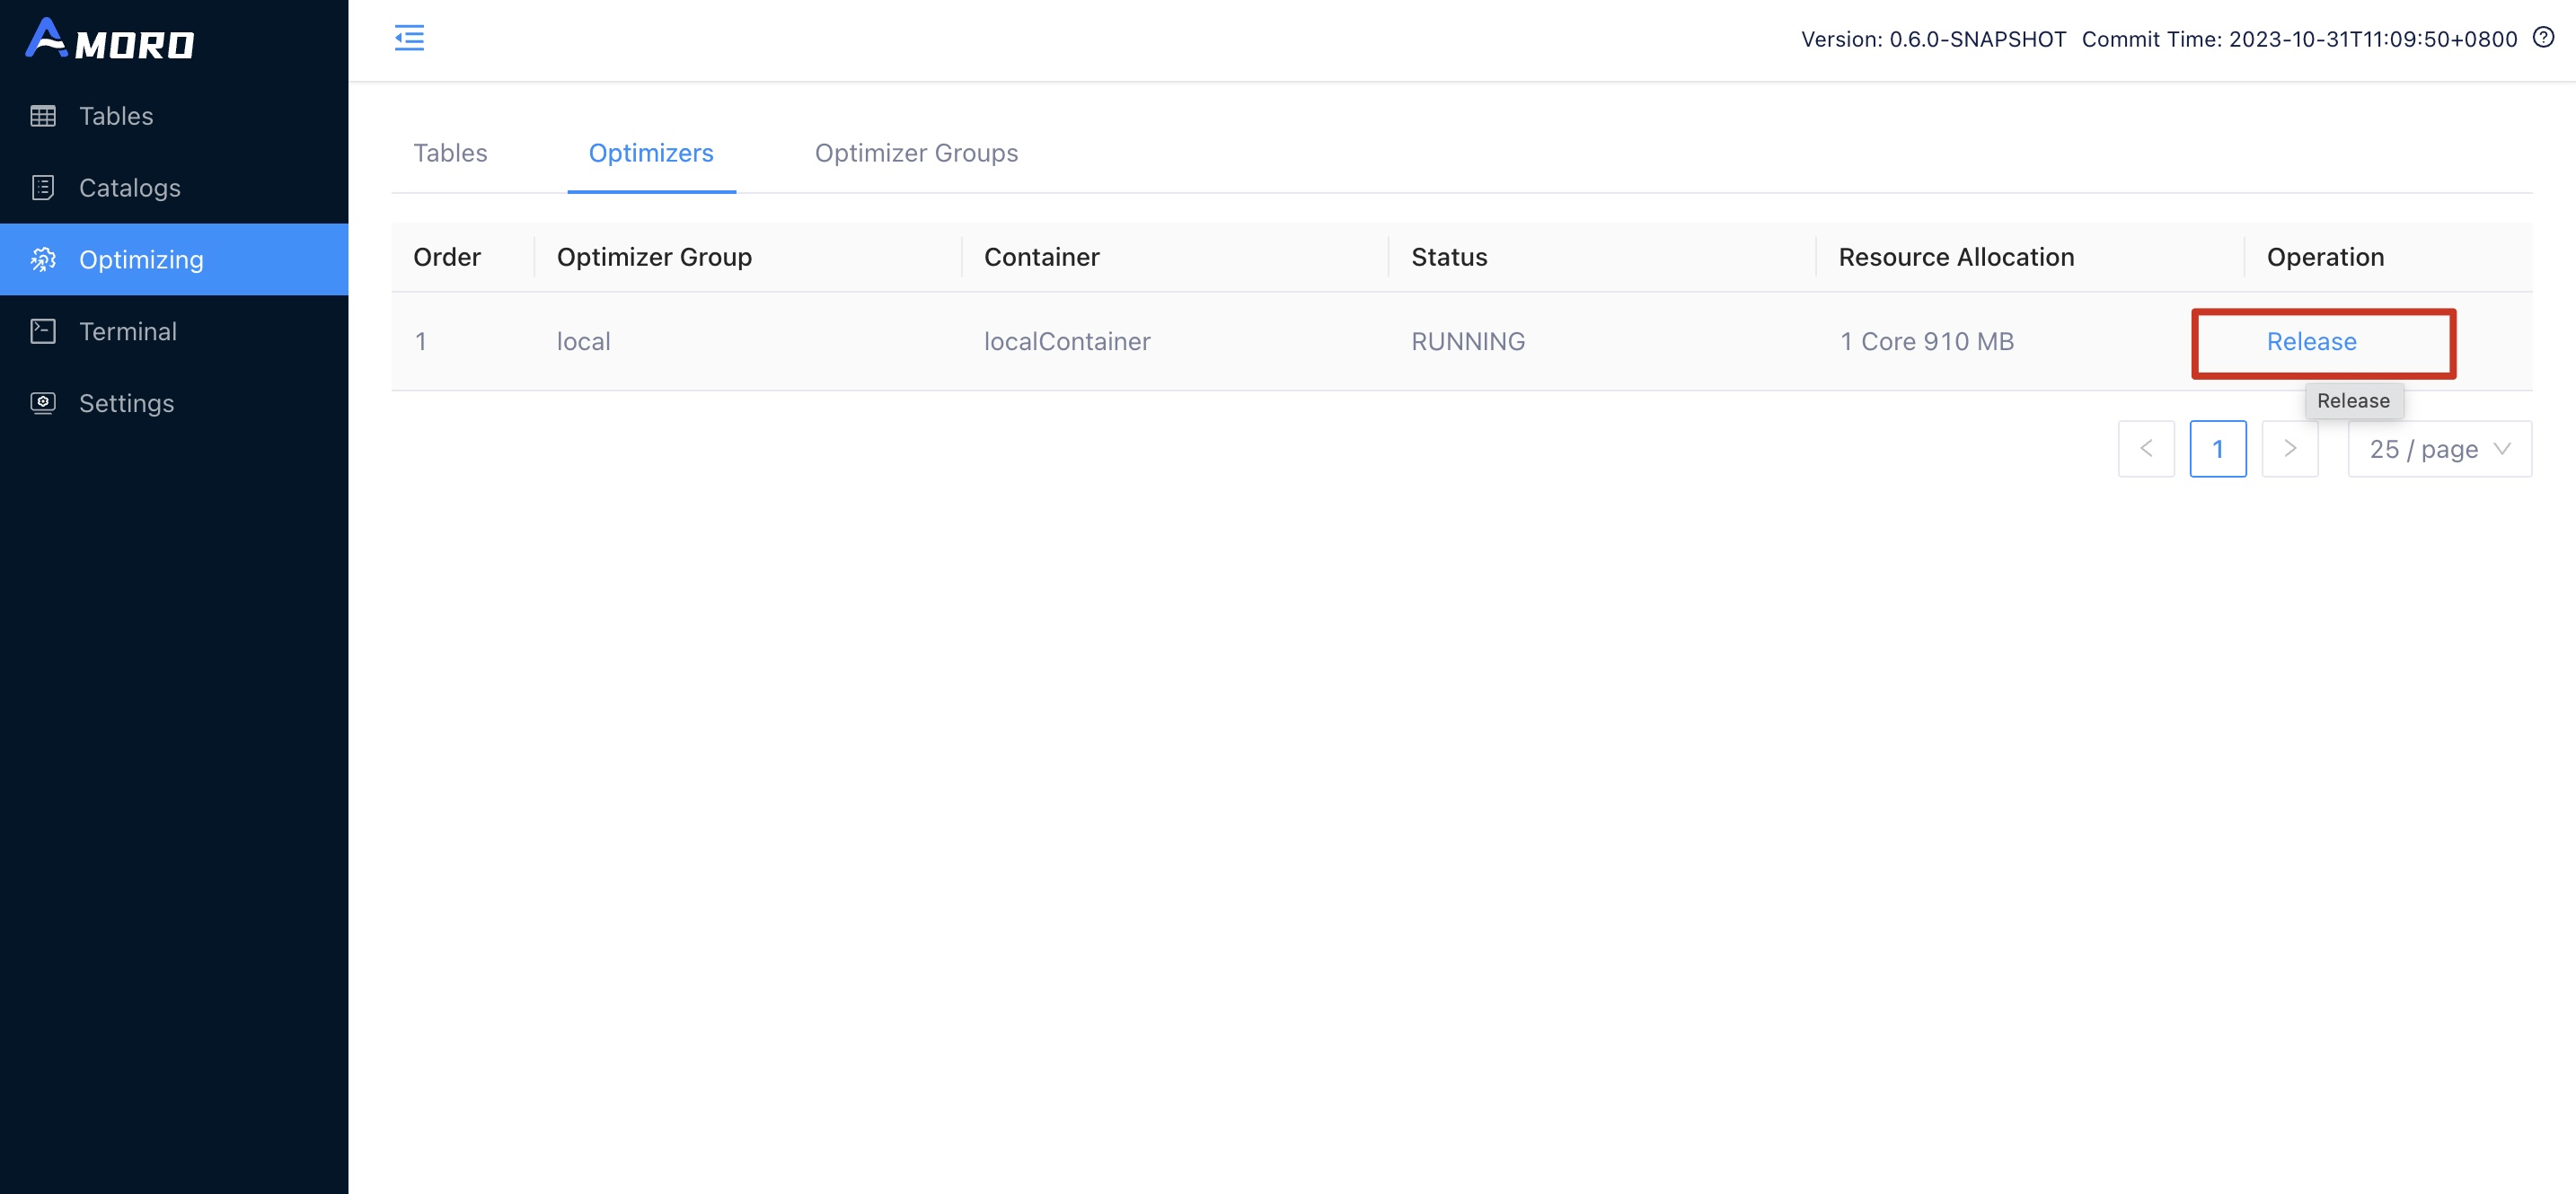Viewport: 2576px width, 1194px height.
Task: Click the Optimizing gear sidebar icon
Action: (x=43, y=259)
